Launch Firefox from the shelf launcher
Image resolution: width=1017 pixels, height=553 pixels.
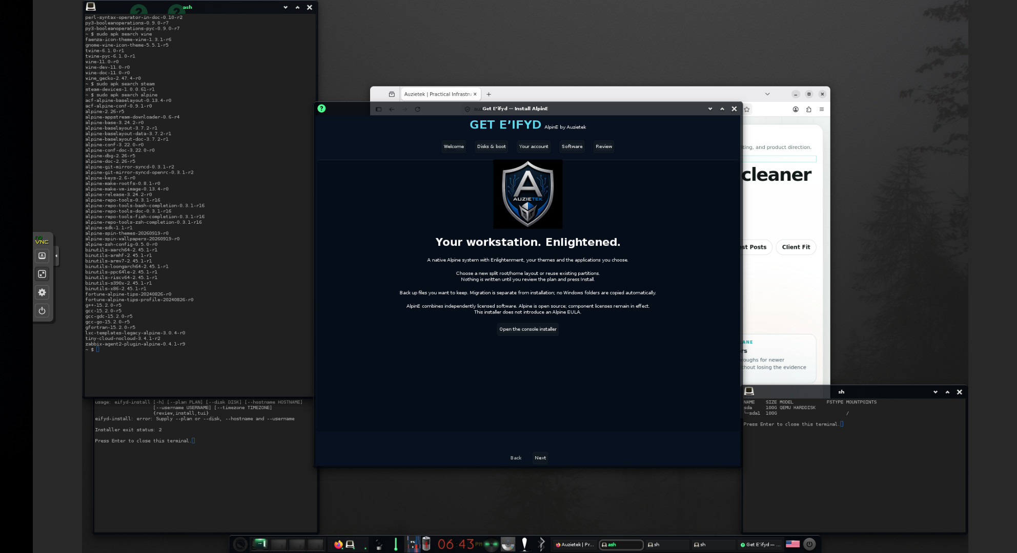[338, 544]
